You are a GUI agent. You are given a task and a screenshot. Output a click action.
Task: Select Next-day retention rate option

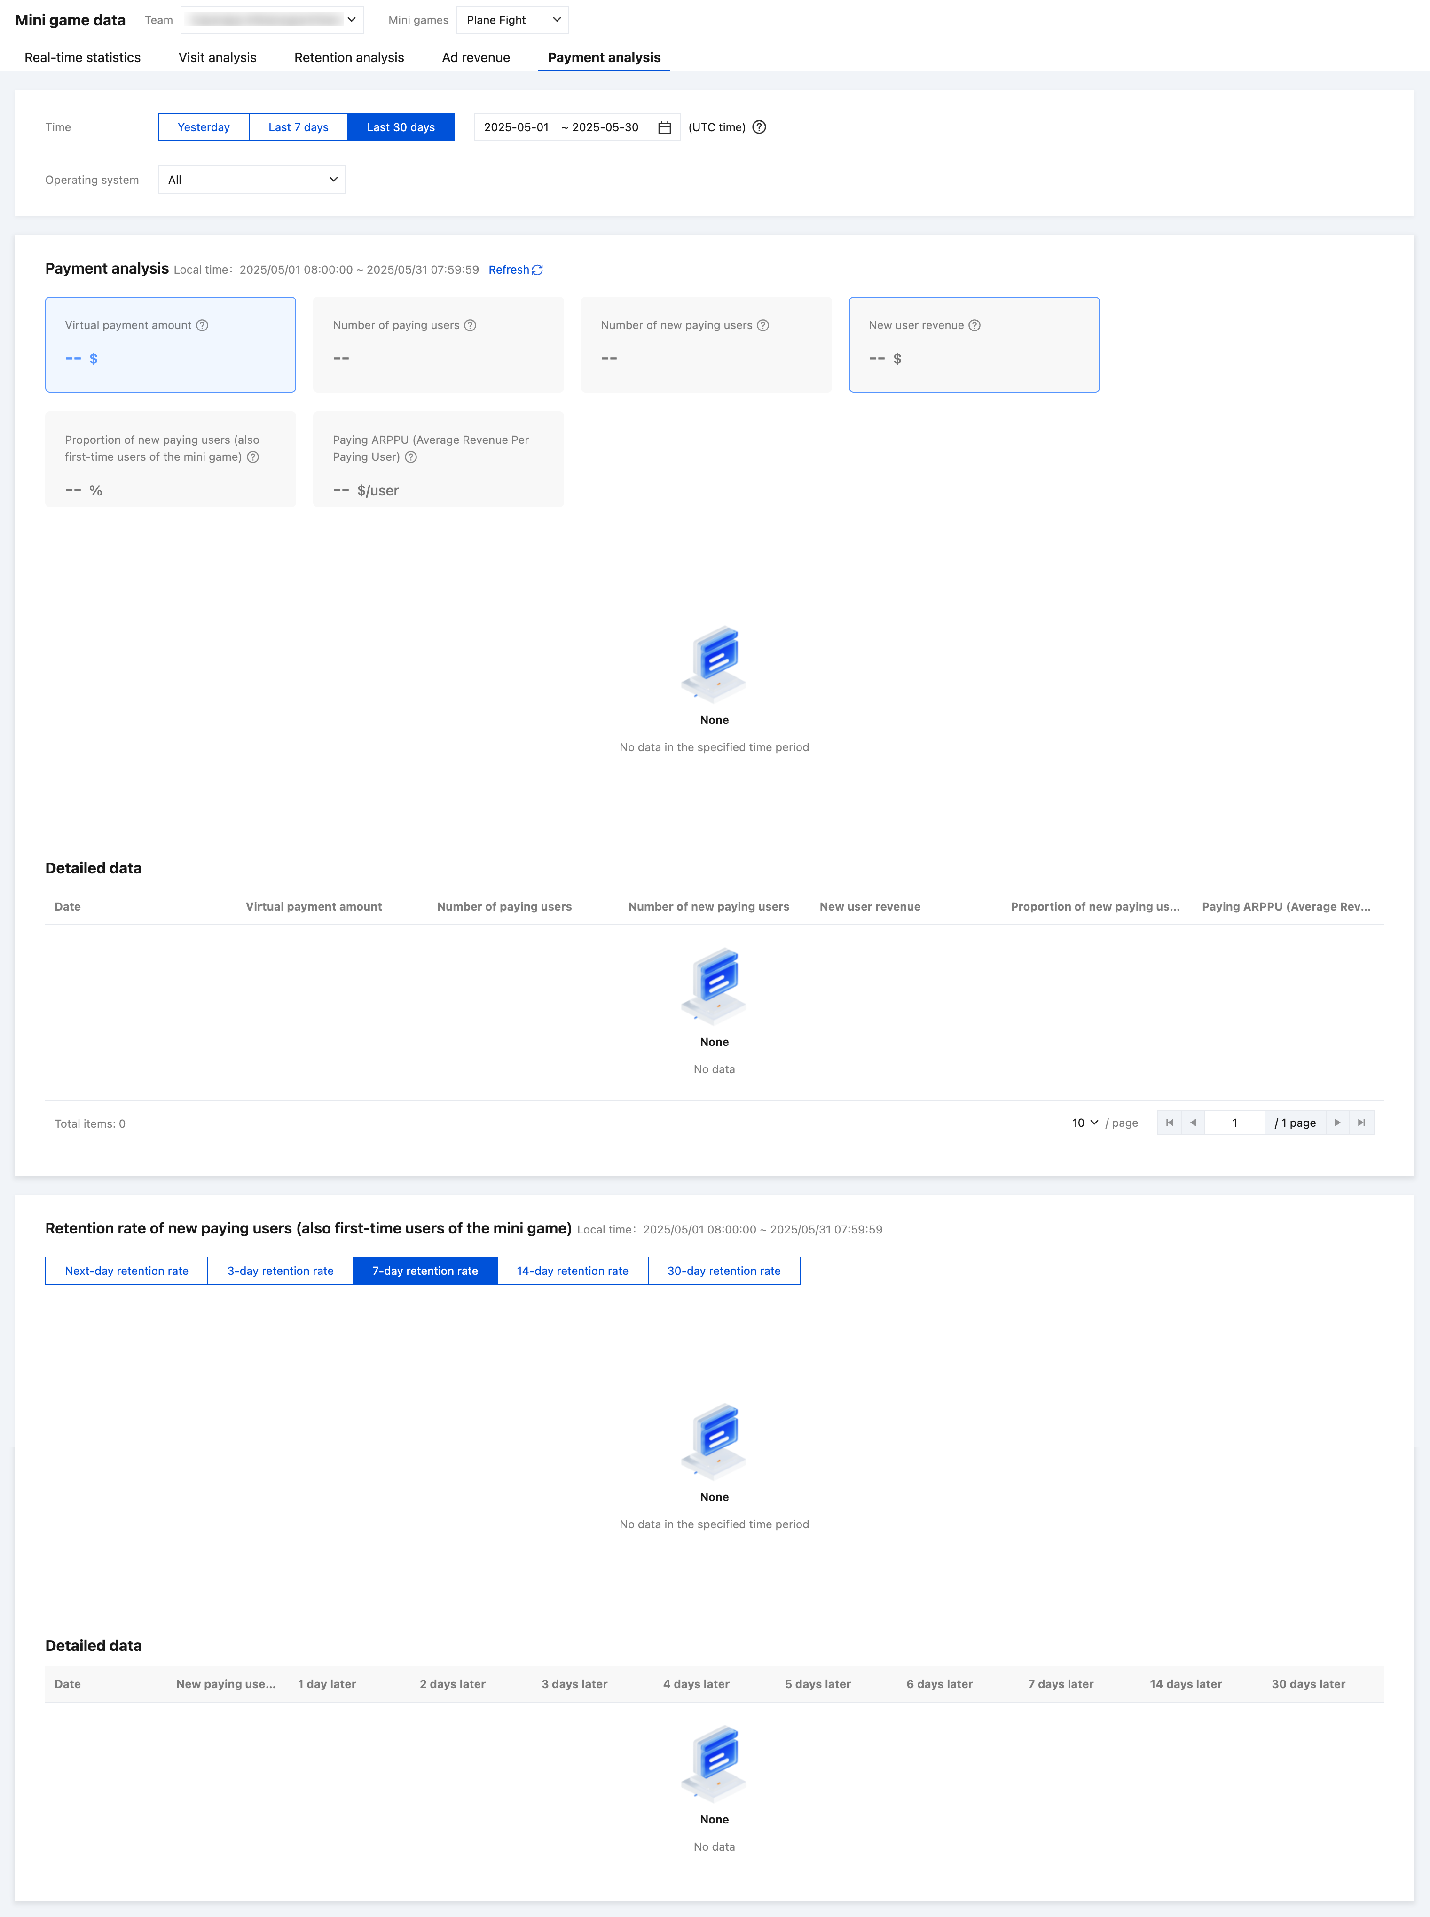tap(126, 1271)
